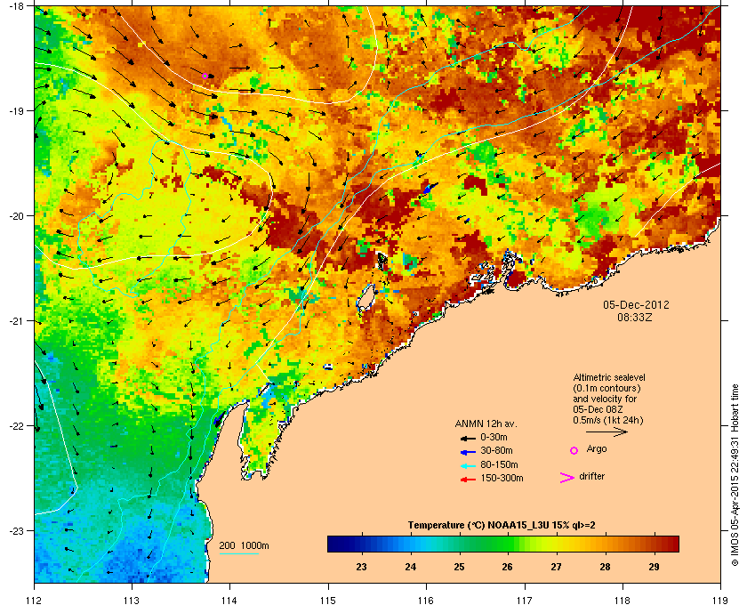The width and height of the screenshot is (747, 605).
Task: Click the colorbar tick label 28
Action: point(605,567)
